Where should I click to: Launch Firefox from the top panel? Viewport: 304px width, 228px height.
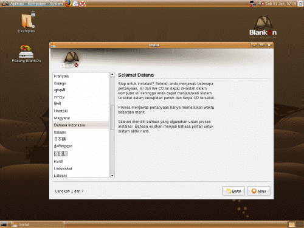(x=68, y=4)
